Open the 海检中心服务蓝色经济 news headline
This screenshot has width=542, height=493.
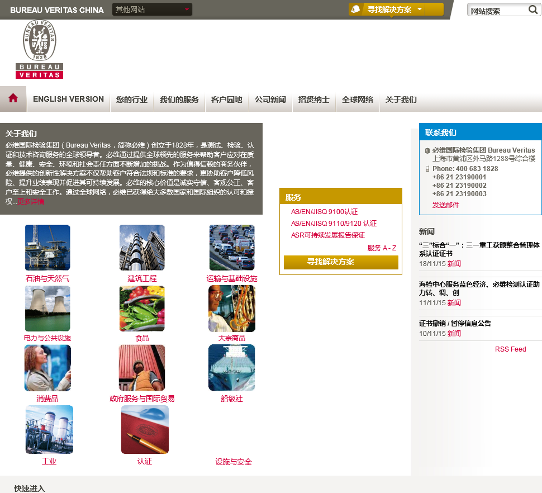(479, 288)
